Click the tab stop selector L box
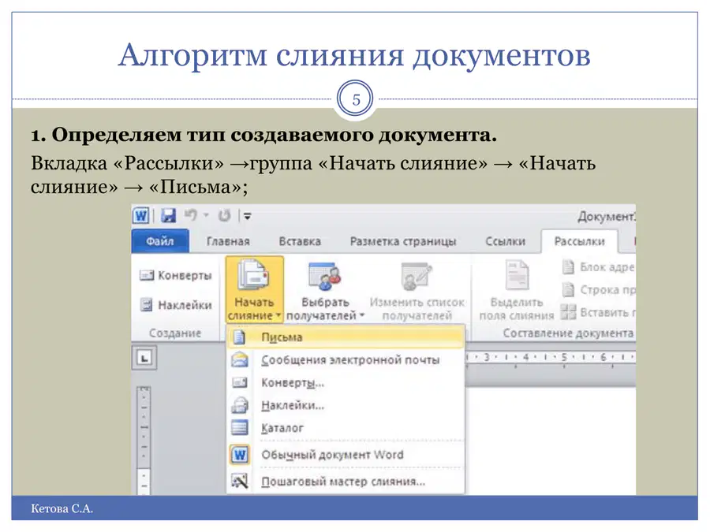The height and width of the screenshot is (532, 710). (x=144, y=359)
